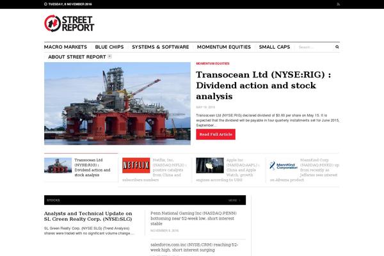Expand the About Street Report dropdown arrow
Screen dimensions: 384x256
coord(109,56)
